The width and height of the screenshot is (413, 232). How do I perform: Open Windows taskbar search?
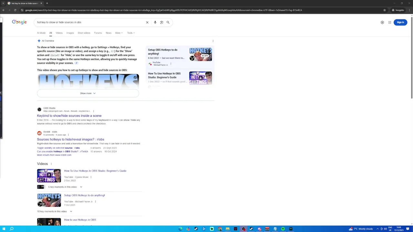(x=12, y=229)
